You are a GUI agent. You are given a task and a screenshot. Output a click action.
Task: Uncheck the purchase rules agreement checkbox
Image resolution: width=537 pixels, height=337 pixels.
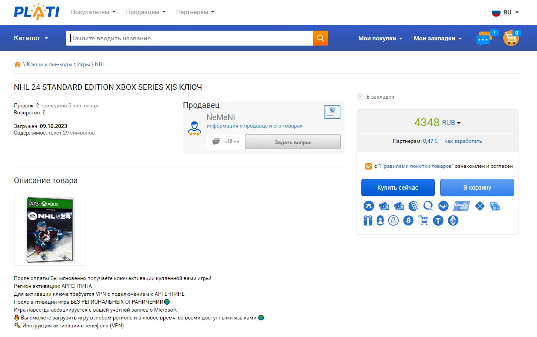coord(369,166)
